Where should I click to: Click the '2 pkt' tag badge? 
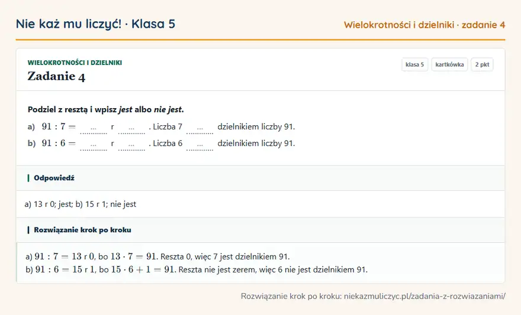[x=482, y=64]
